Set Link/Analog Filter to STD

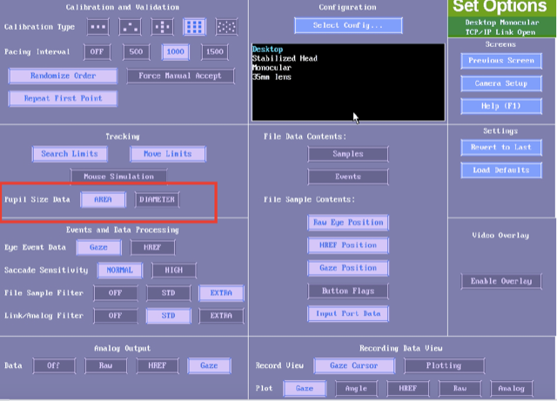[168, 316]
